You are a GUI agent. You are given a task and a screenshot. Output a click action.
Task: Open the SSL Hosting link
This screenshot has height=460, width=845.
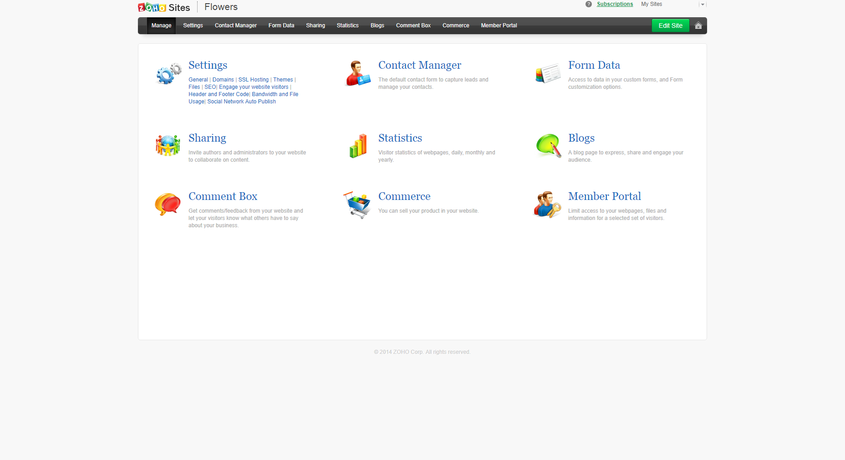pyautogui.click(x=254, y=80)
